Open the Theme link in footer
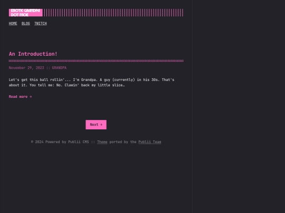285x213 pixels. 102,142
